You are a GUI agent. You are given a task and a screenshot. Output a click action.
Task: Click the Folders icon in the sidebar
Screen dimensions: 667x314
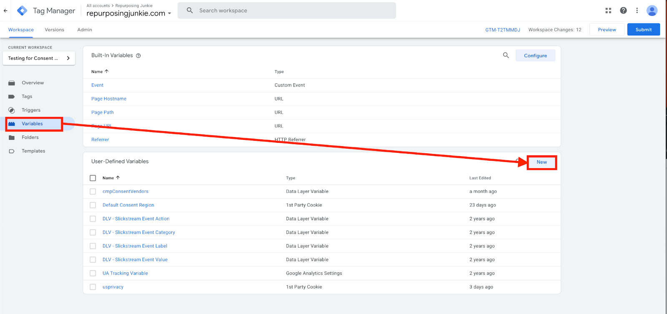(12, 137)
